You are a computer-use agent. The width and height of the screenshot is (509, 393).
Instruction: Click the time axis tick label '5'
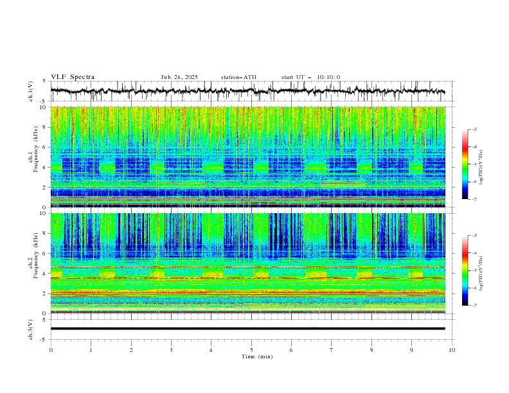(251, 350)
